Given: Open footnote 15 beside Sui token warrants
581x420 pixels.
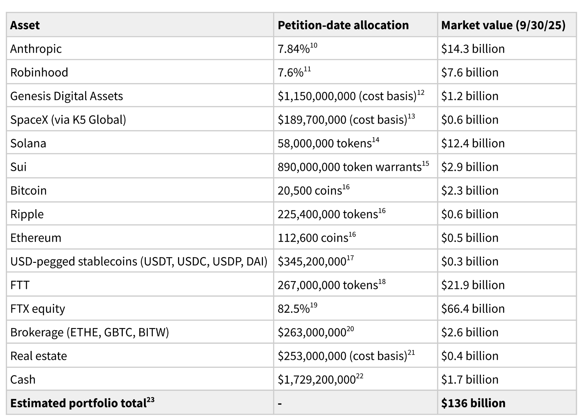Looking at the screenshot, I should tap(425, 164).
